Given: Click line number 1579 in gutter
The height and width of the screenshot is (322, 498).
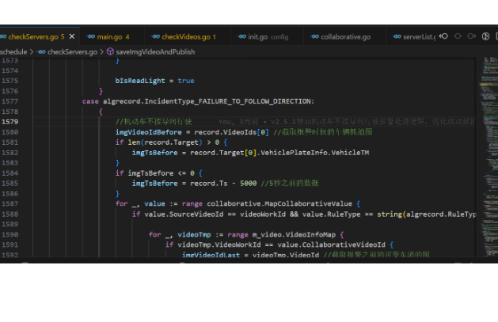Looking at the screenshot, I should tap(10, 122).
